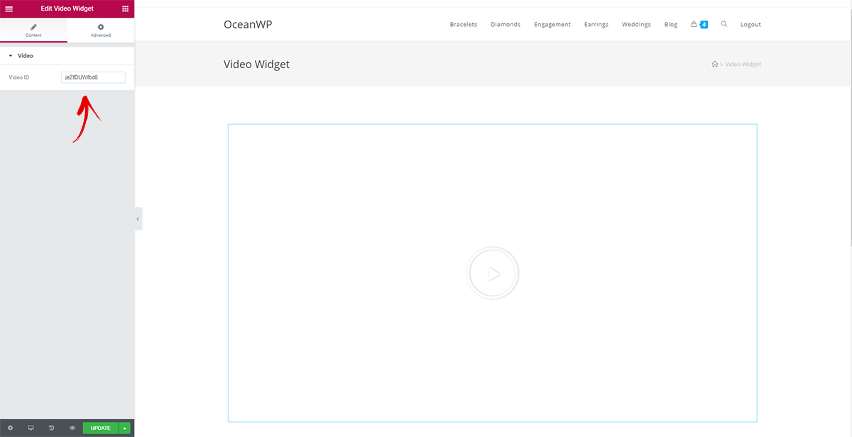The image size is (852, 437).
Task: Click the green UPDATE button
Action: (x=101, y=428)
